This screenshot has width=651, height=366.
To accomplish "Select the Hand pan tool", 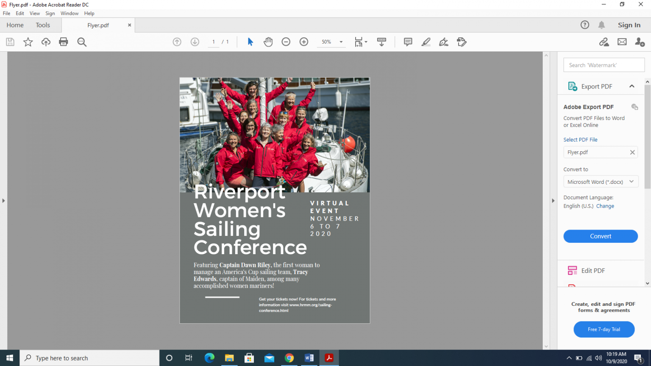I will 268,42.
